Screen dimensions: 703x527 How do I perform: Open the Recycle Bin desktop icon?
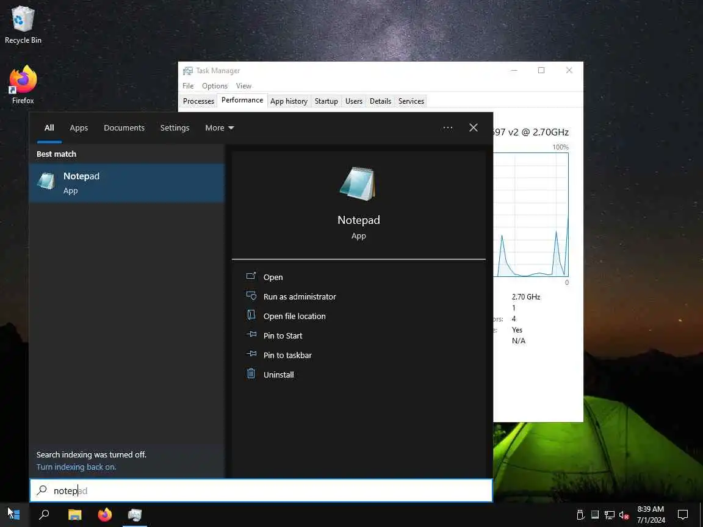[23, 24]
